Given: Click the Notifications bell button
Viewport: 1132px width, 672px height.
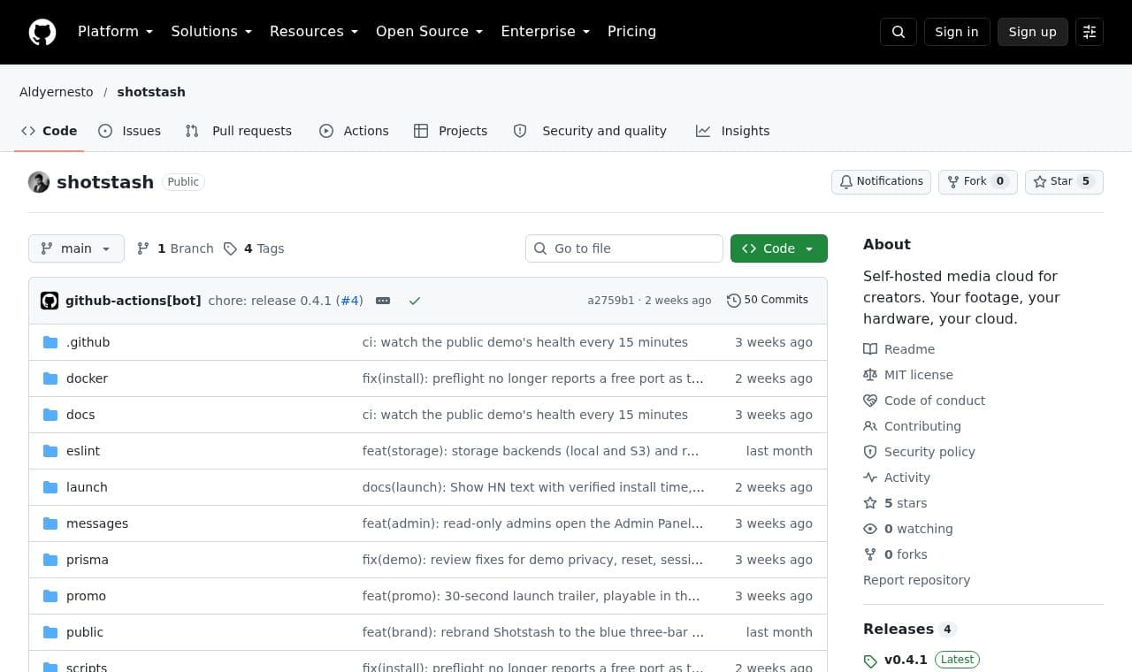Looking at the screenshot, I should pos(881,181).
